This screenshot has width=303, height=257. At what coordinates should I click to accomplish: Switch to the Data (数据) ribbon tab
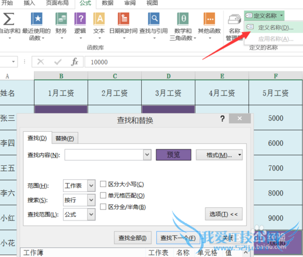[x=108, y=3]
